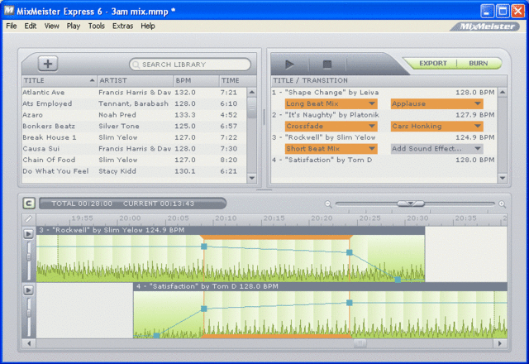The width and height of the screenshot is (529, 364).
Task: Play the Satisfaction track in timeline
Action: point(29,290)
